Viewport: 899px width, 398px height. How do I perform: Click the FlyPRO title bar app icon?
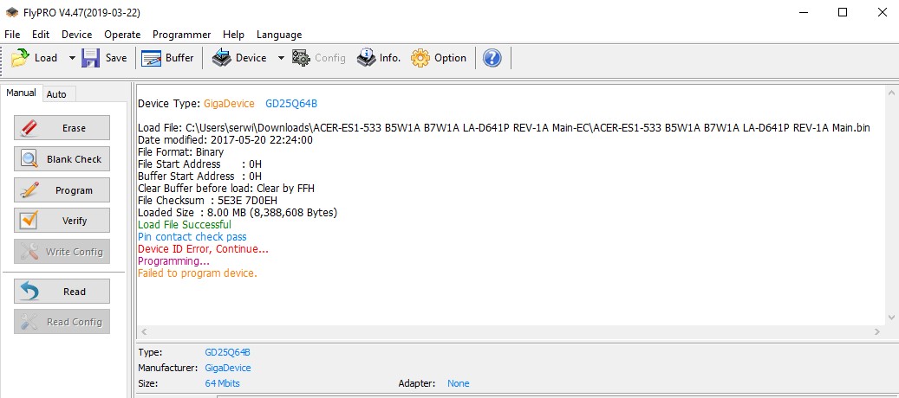coord(11,13)
